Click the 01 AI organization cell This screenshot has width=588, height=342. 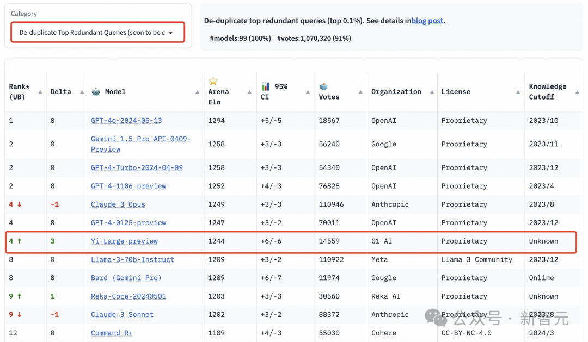coord(381,241)
